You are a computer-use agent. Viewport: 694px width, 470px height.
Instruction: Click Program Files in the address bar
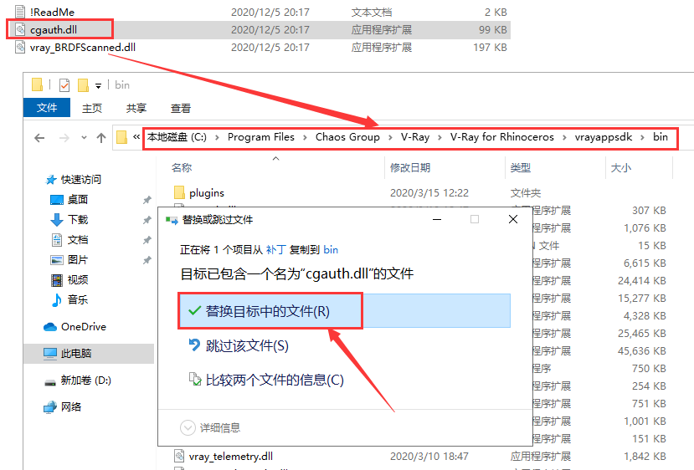(x=261, y=137)
